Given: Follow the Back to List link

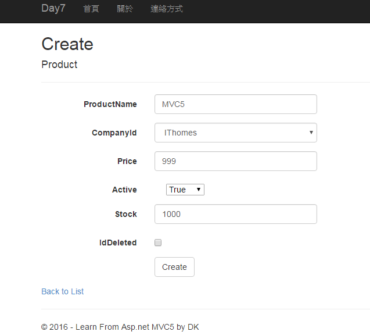Looking at the screenshot, I should [63, 291].
